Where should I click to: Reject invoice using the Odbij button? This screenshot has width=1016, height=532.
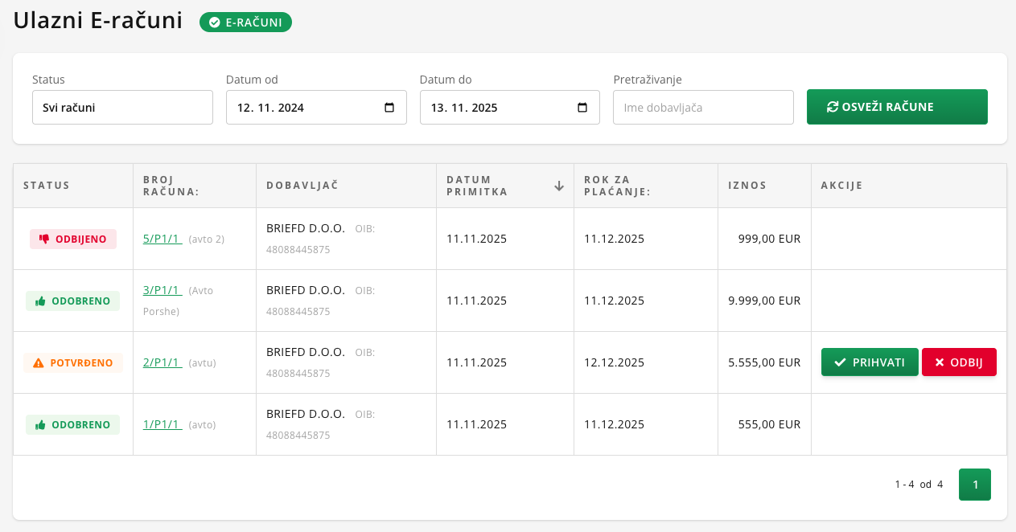coord(959,362)
